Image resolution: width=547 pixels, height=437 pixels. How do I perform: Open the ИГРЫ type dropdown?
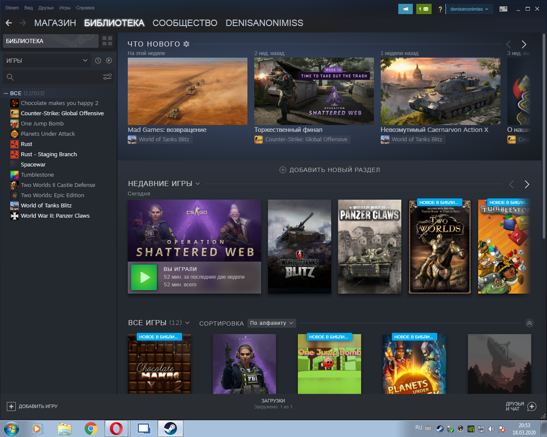coord(47,61)
